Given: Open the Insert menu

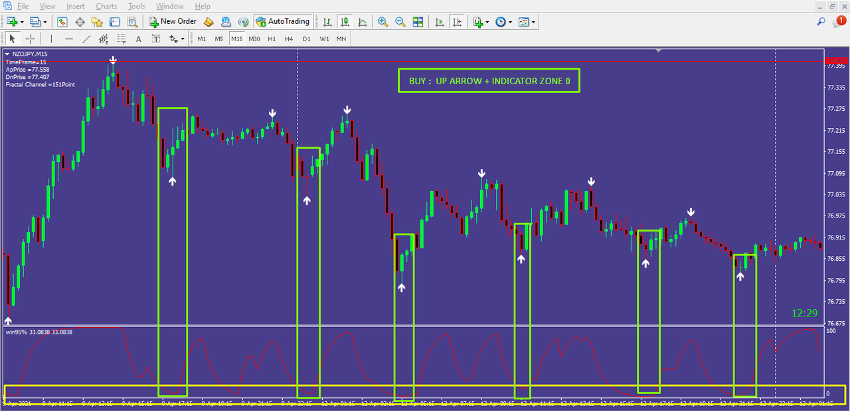Looking at the screenshot, I should 76,6.
